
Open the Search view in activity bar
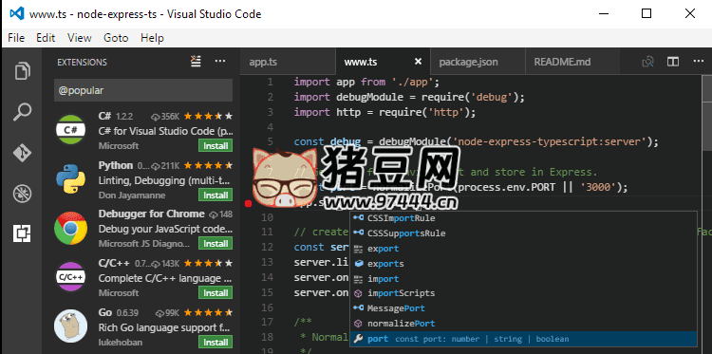pos(22,112)
